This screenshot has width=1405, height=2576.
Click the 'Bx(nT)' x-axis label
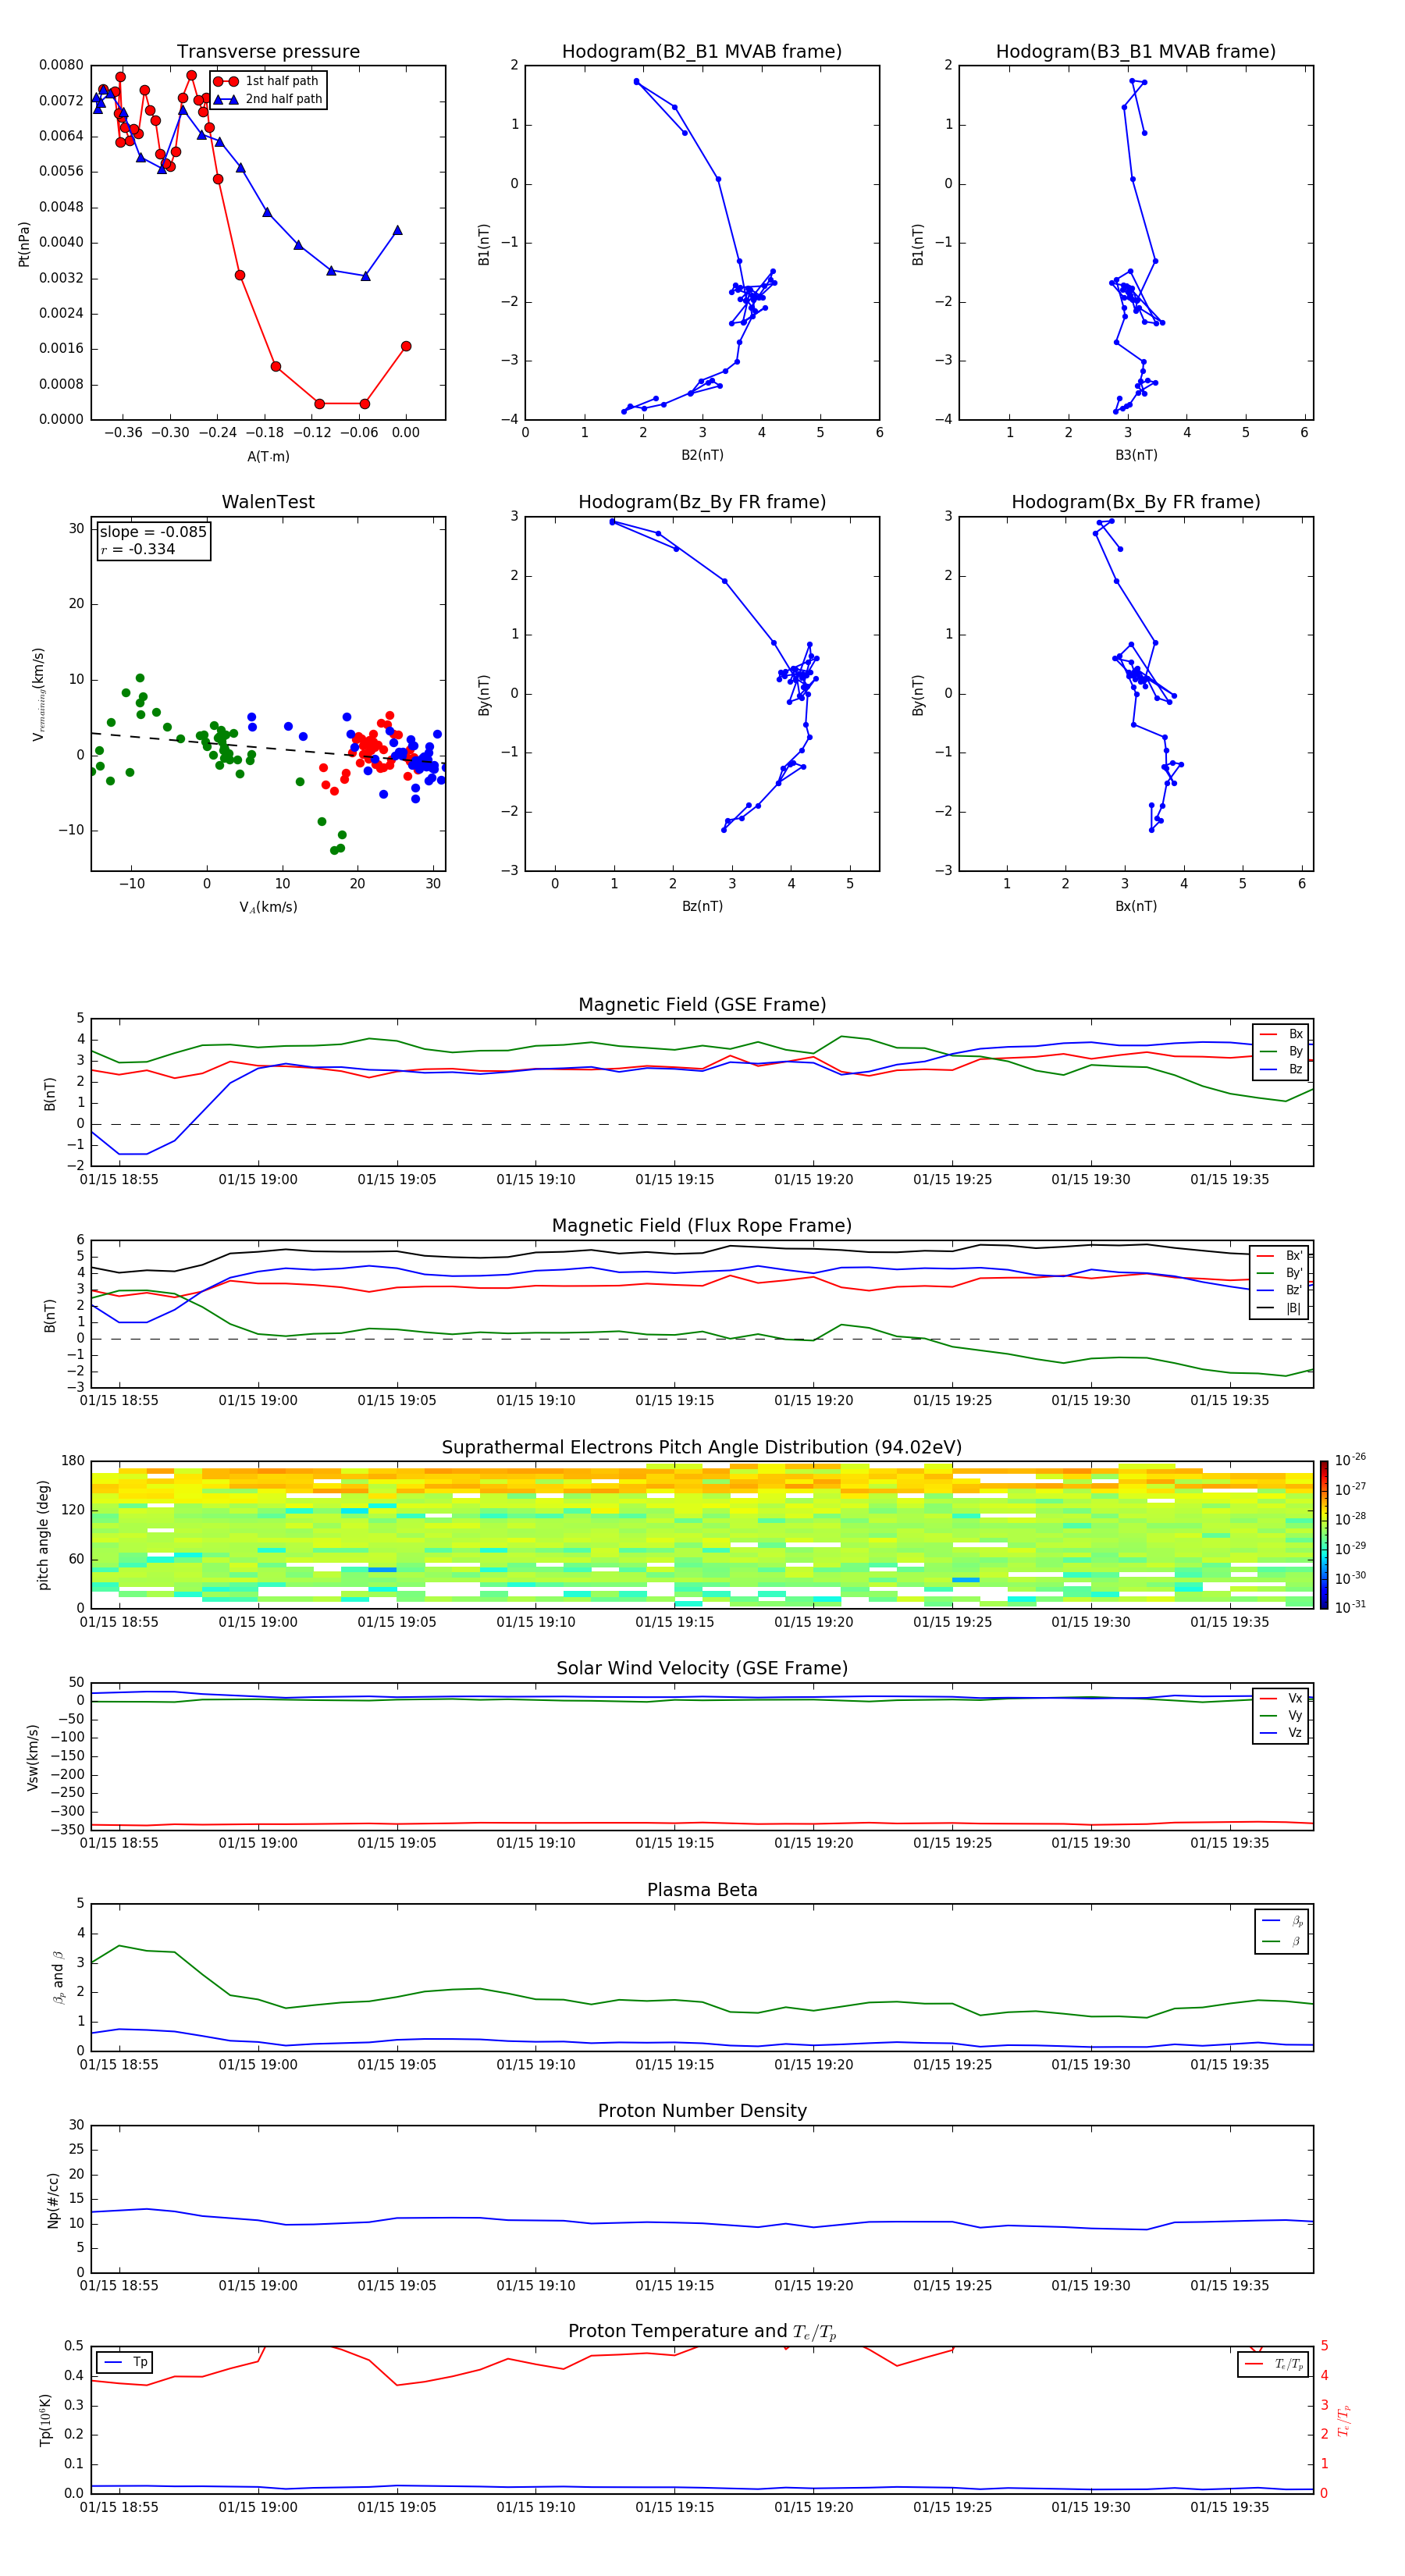point(1136,906)
